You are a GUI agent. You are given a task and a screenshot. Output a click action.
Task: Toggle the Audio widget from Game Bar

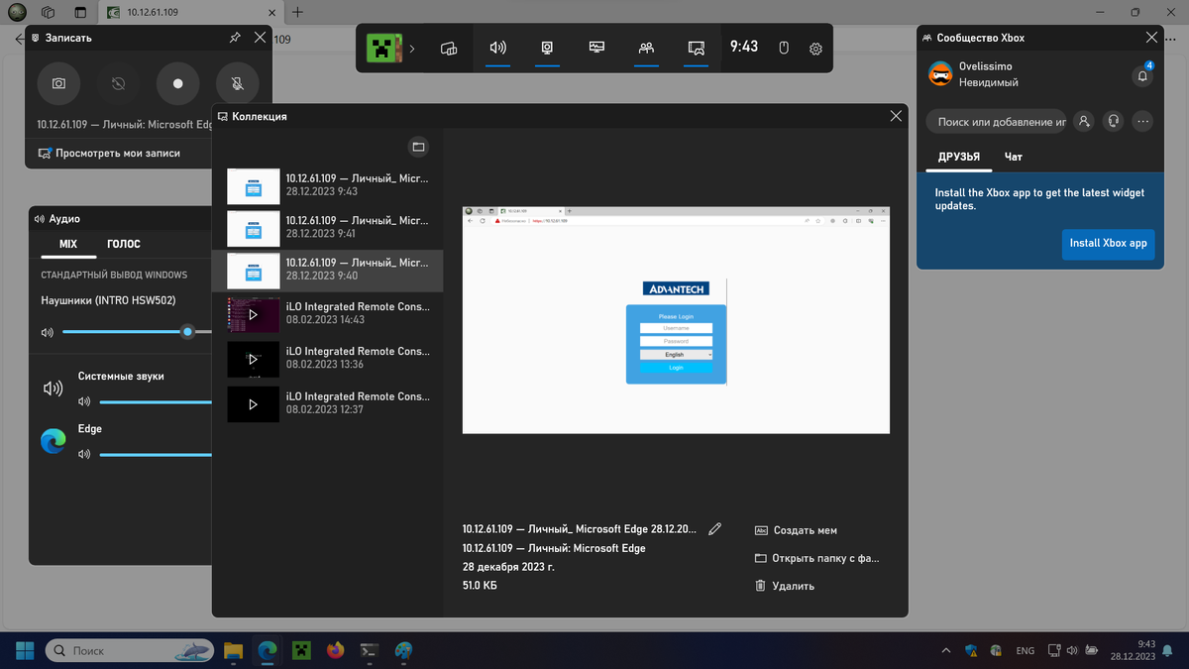point(498,48)
